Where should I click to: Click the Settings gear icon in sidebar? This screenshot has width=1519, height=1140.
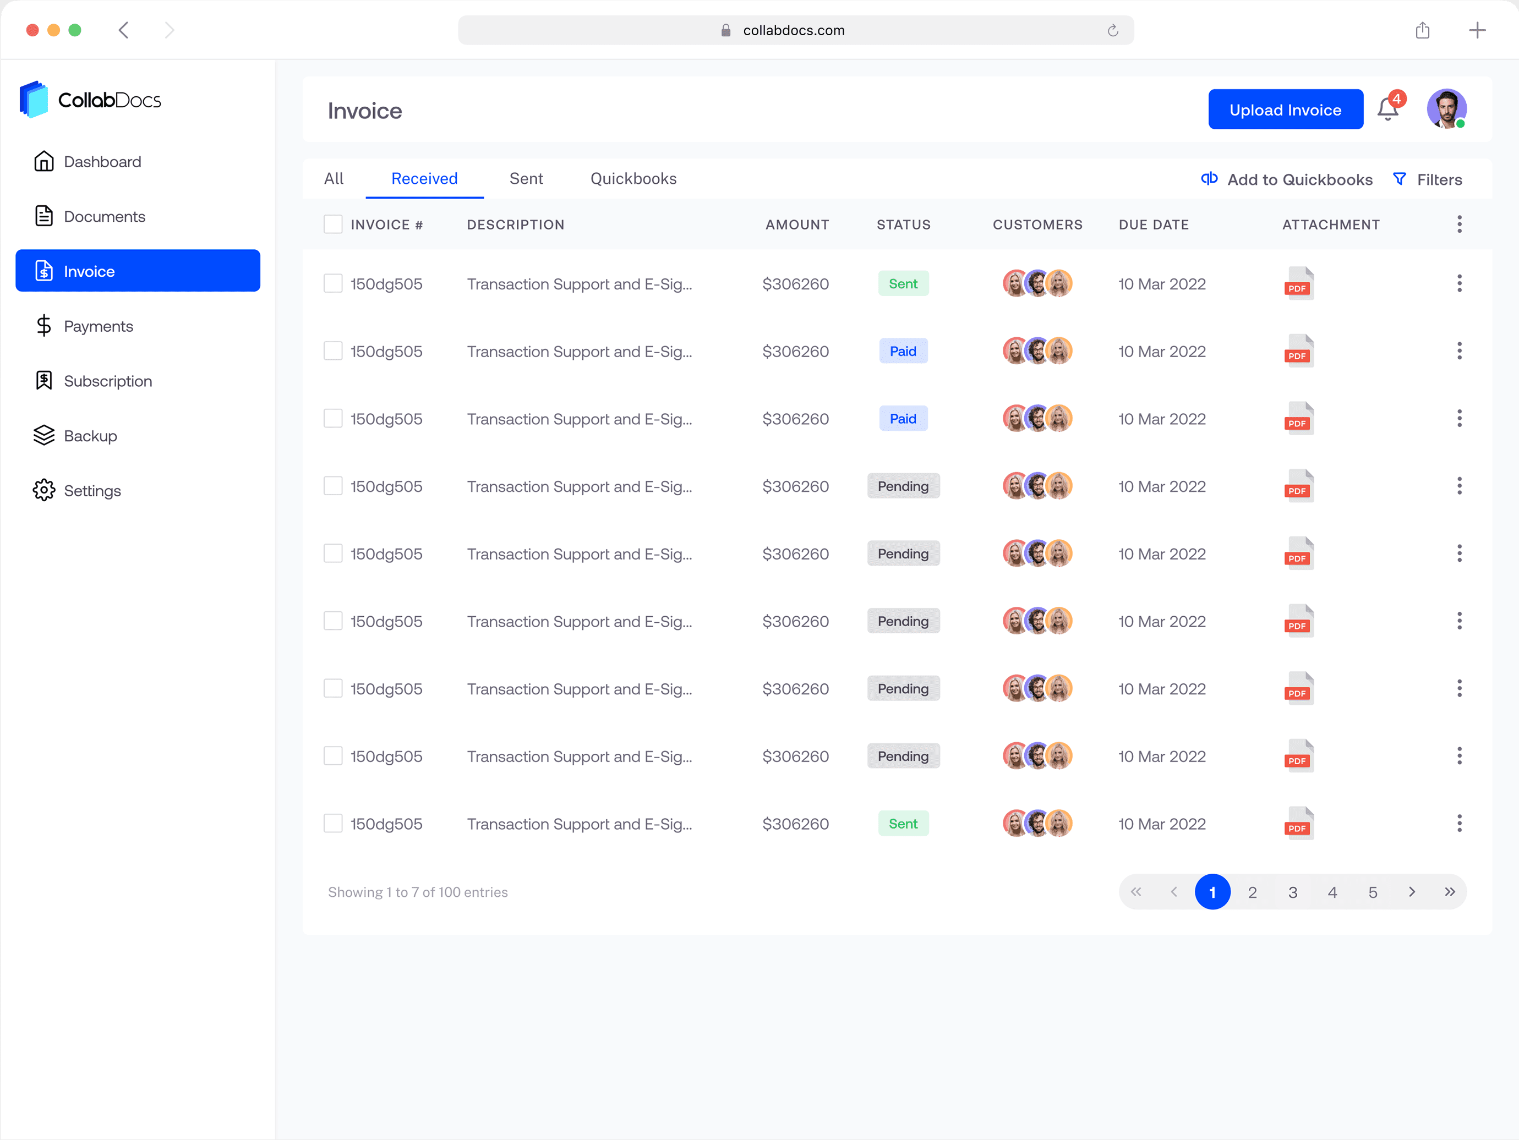tap(44, 490)
